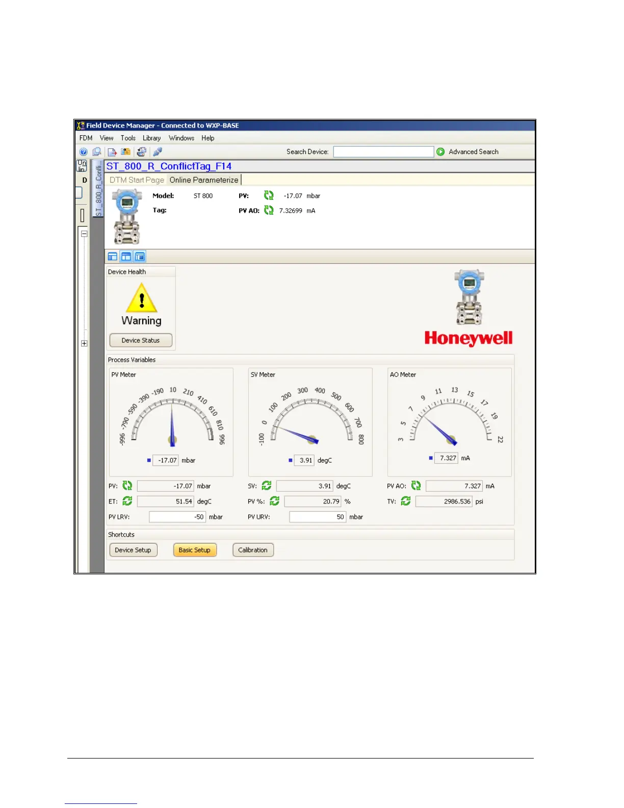Click the header value 7.32699 mA
This screenshot has height=808, width=624.
(297, 211)
